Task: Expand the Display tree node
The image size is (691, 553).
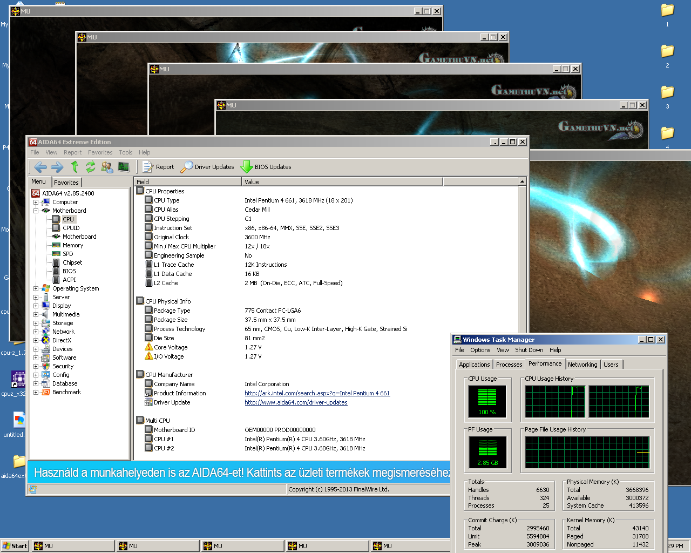Action: (36, 306)
